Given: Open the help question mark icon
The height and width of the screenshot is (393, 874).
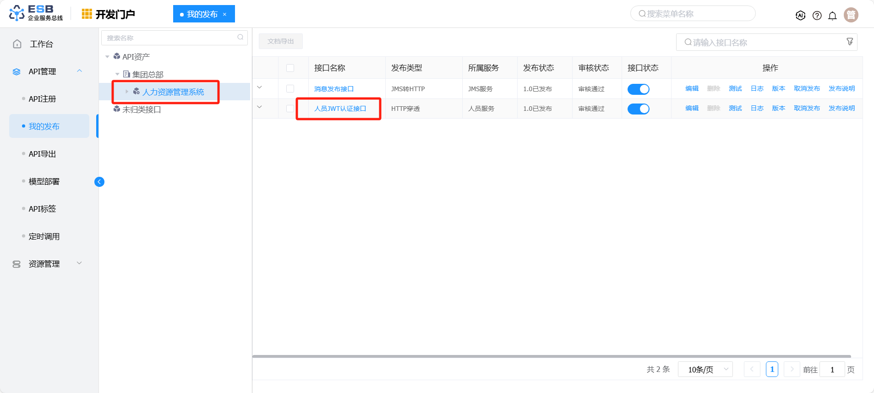Looking at the screenshot, I should pyautogui.click(x=817, y=16).
